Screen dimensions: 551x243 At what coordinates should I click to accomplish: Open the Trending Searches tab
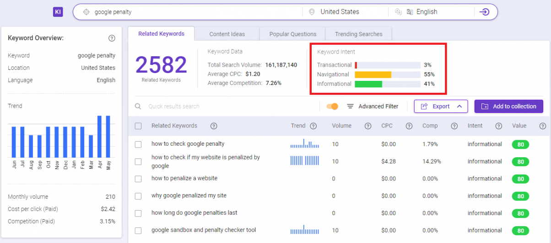pos(358,34)
